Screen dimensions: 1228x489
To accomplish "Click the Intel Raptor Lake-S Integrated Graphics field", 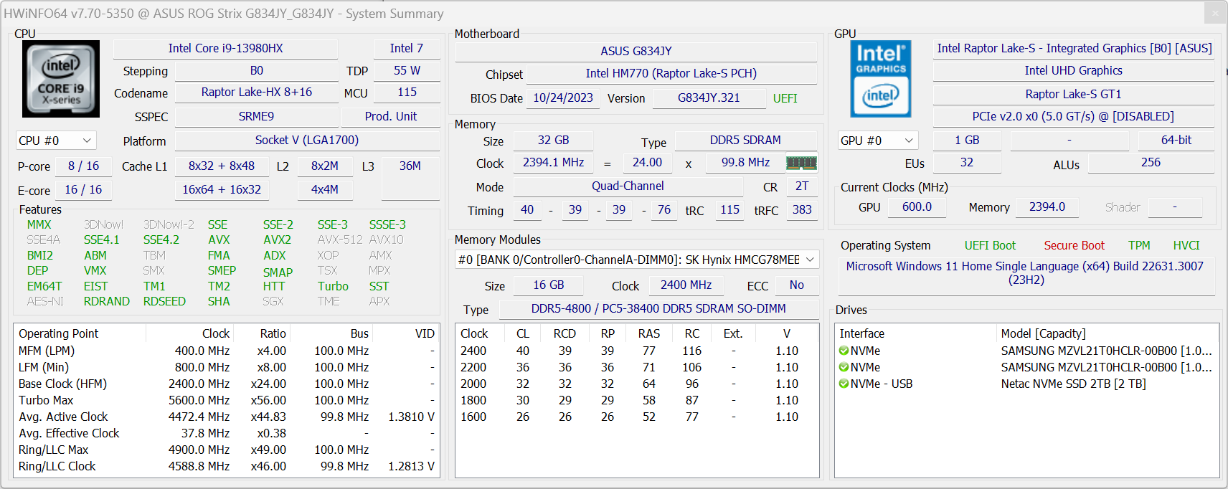I will 1074,48.
